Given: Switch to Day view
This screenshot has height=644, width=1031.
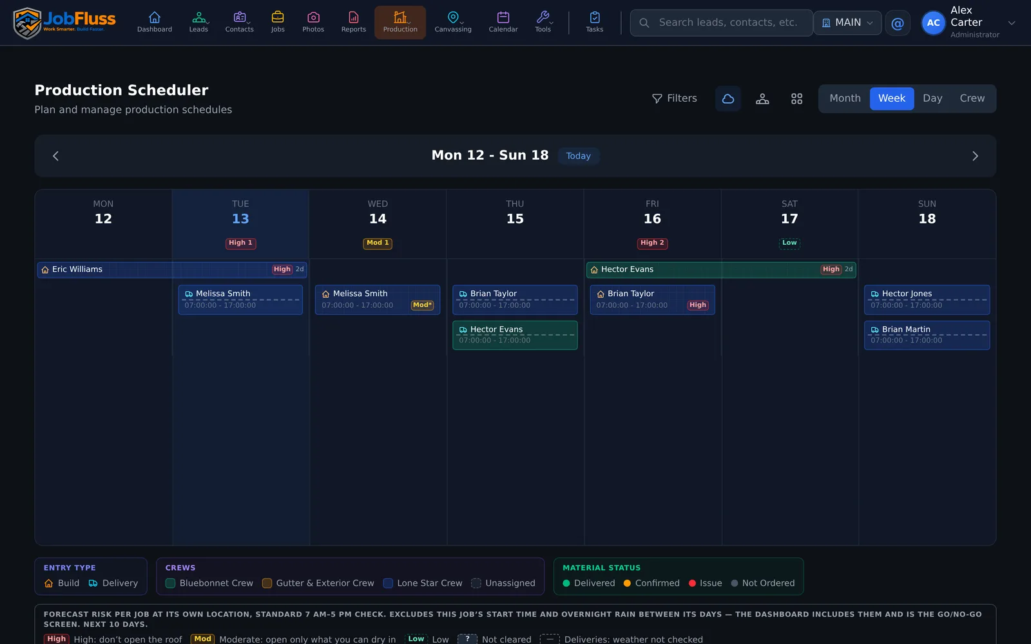Looking at the screenshot, I should [932, 99].
